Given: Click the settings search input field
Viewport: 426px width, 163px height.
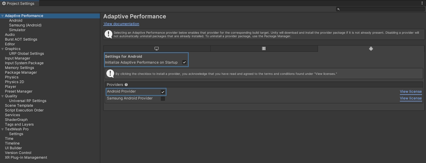Looking at the screenshot, I should click(380, 9).
